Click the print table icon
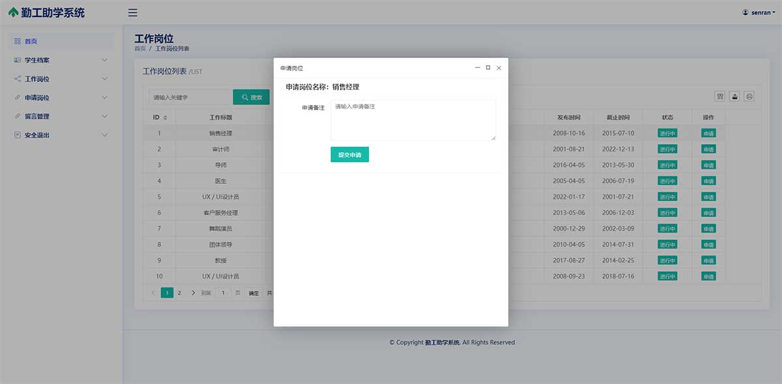Image resolution: width=782 pixels, height=384 pixels. pos(749,96)
